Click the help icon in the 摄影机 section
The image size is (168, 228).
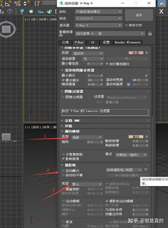(145, 169)
